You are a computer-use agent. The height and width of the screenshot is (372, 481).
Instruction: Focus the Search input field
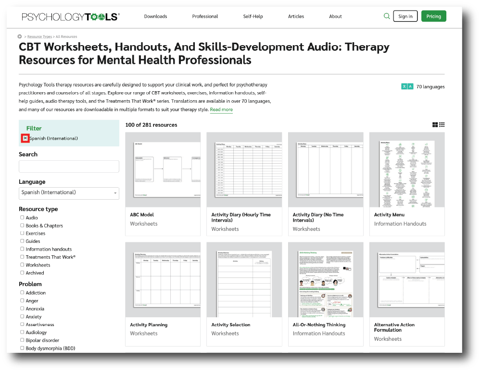pos(69,167)
